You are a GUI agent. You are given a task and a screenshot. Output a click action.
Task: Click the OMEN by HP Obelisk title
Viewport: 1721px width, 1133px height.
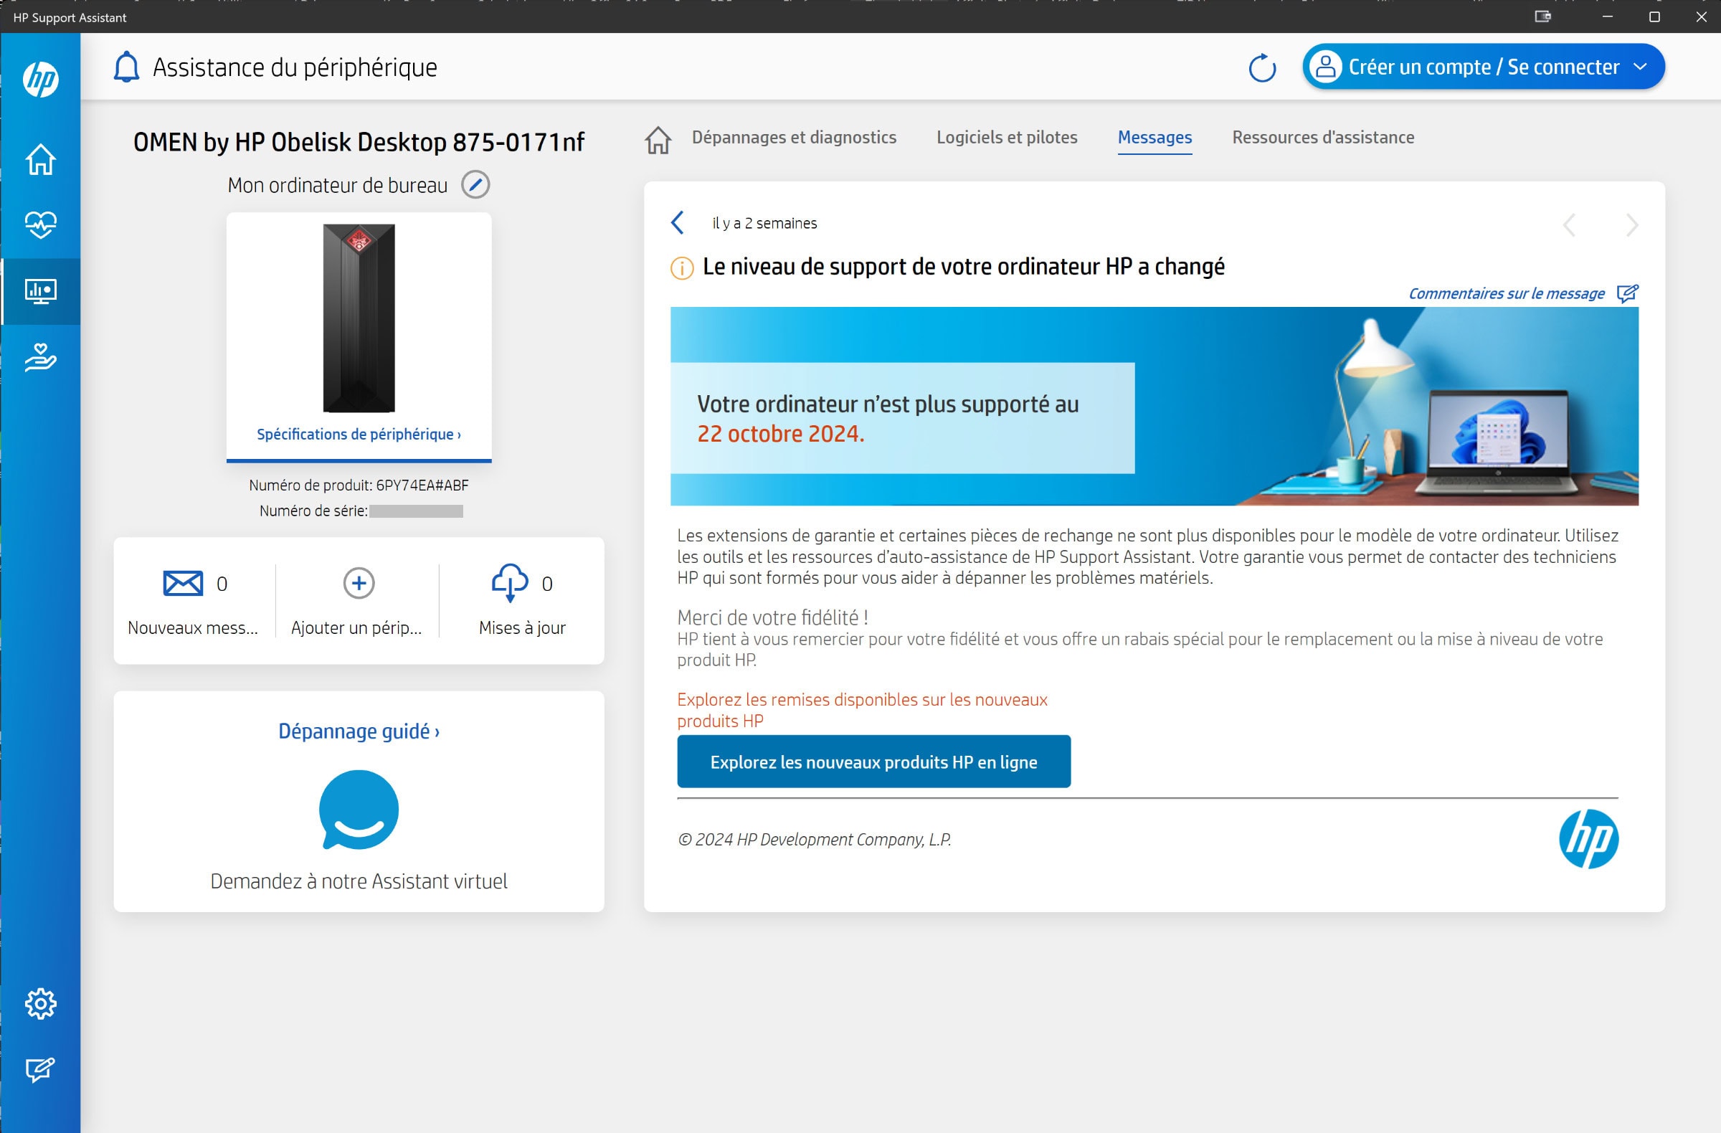coord(359,142)
